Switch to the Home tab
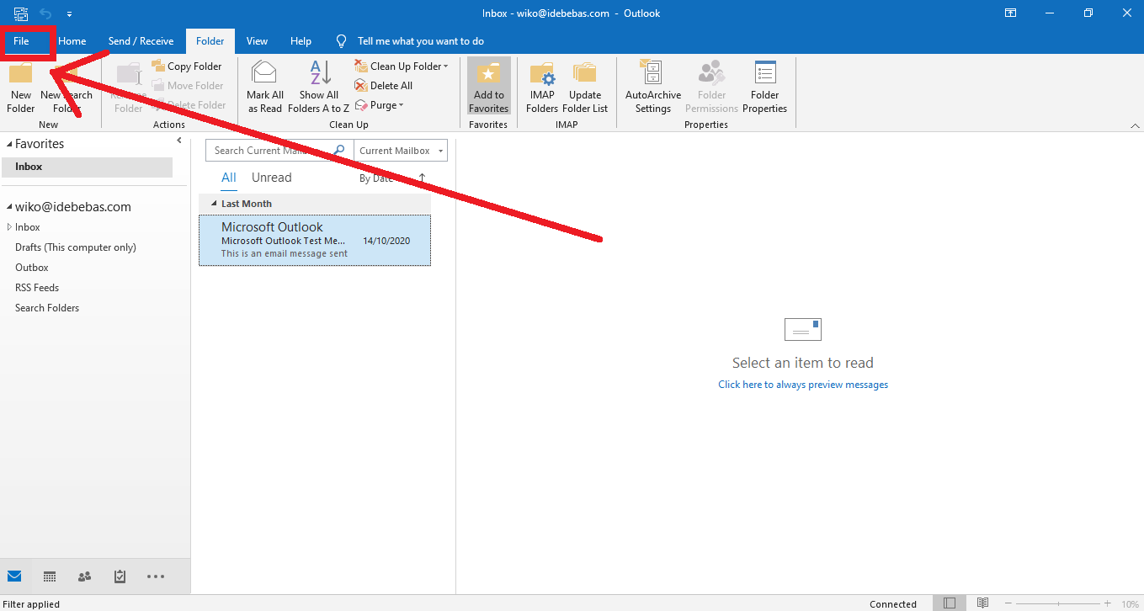The height and width of the screenshot is (611, 1144). click(72, 40)
